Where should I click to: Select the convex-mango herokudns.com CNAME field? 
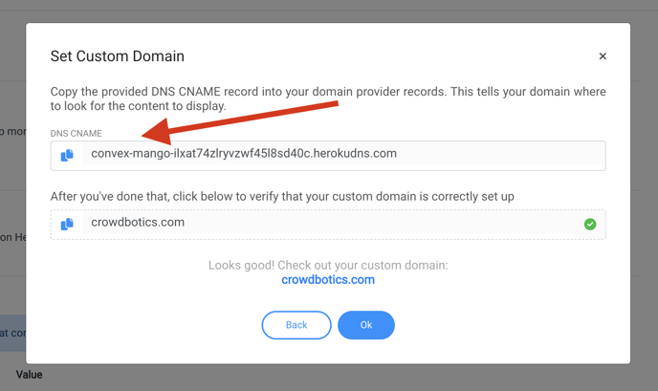[328, 156]
